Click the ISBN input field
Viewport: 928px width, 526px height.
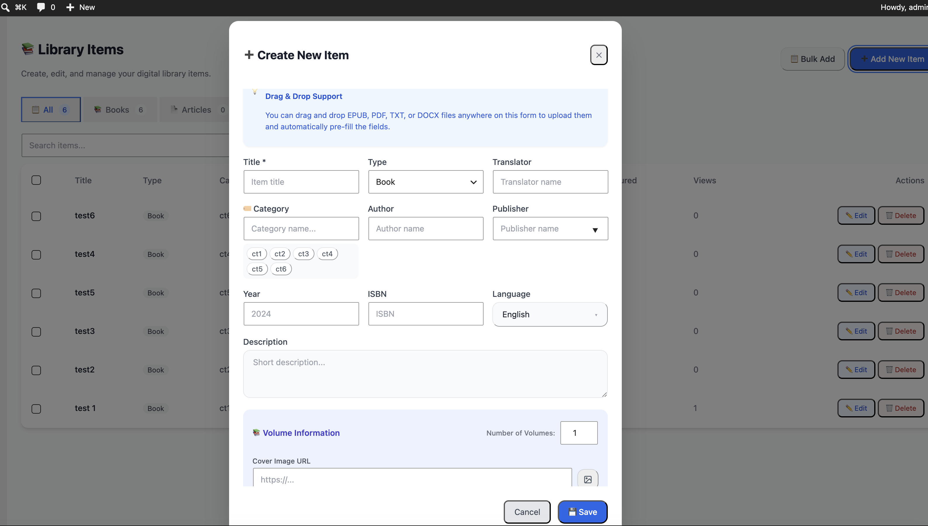(425, 313)
